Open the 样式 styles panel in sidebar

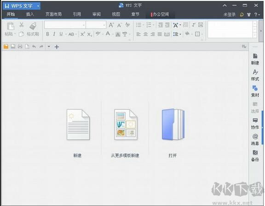[x=255, y=75]
